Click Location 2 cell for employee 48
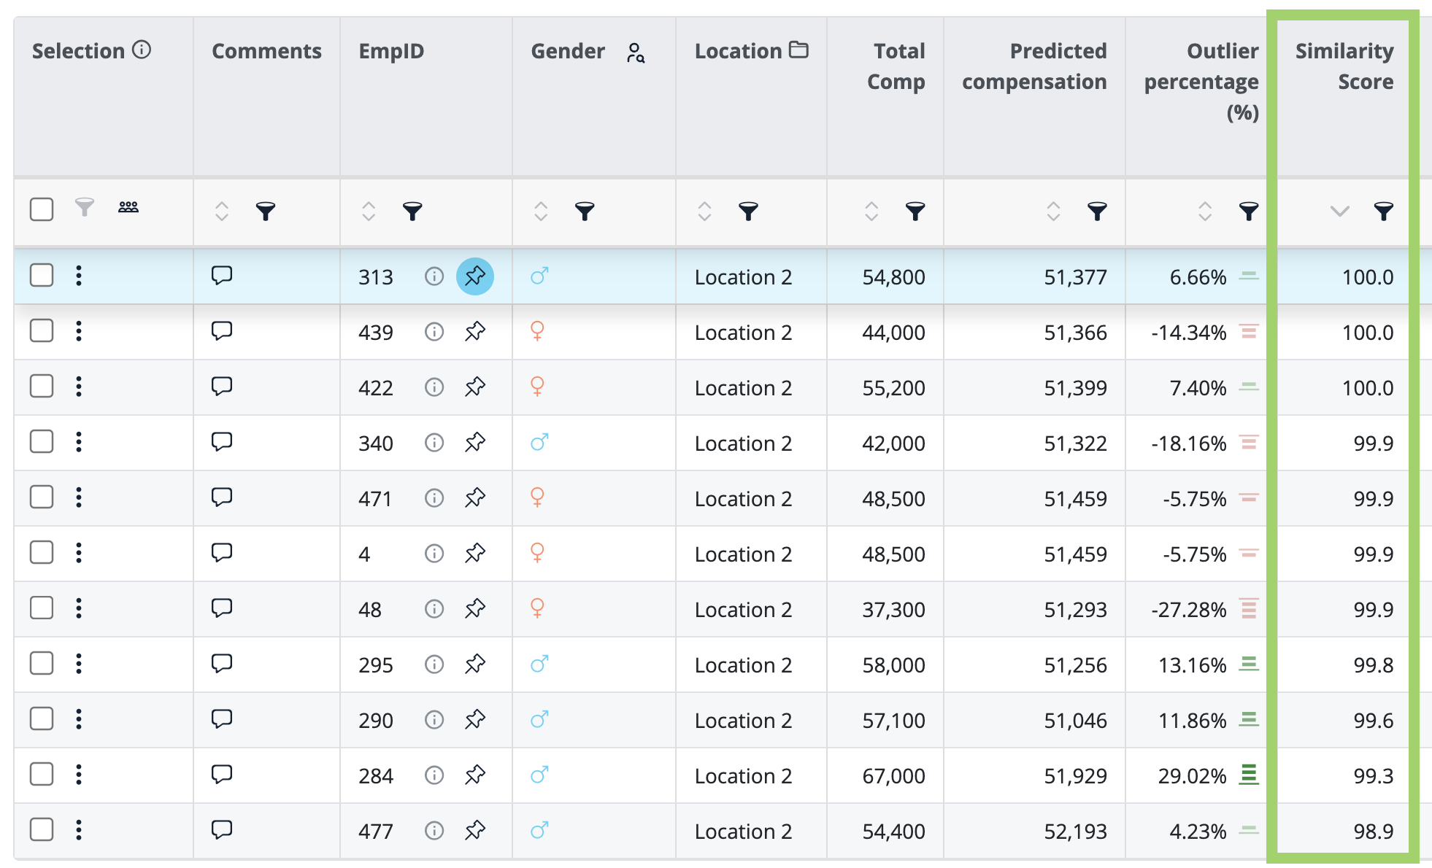The width and height of the screenshot is (1432, 868). coord(743,610)
